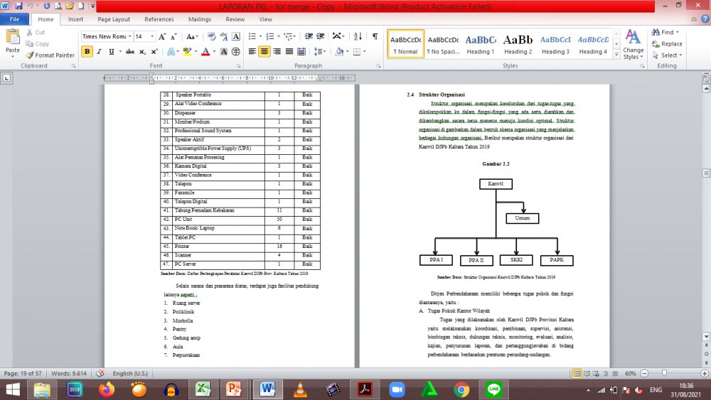Screen dimensions: 711x400
Task: Click the Increase Indent icon
Action: click(321, 36)
